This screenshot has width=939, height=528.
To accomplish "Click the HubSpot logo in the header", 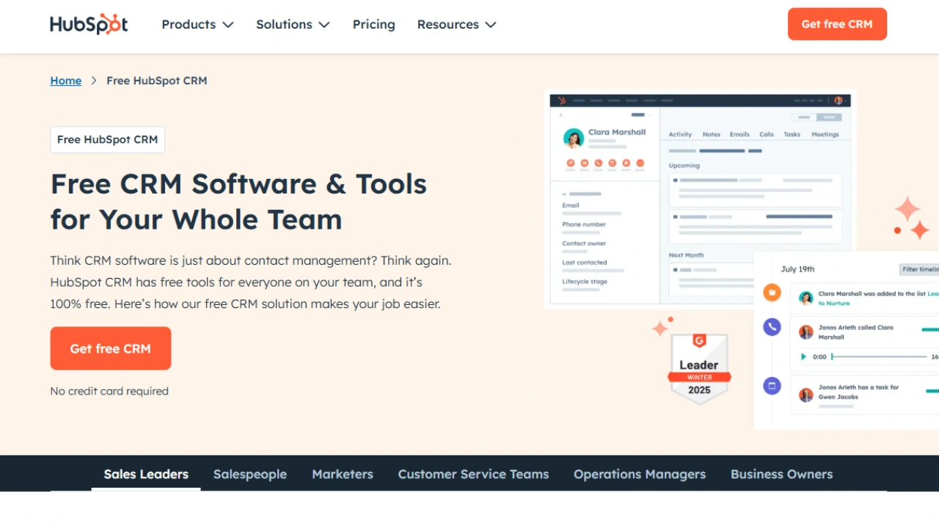I will (89, 24).
